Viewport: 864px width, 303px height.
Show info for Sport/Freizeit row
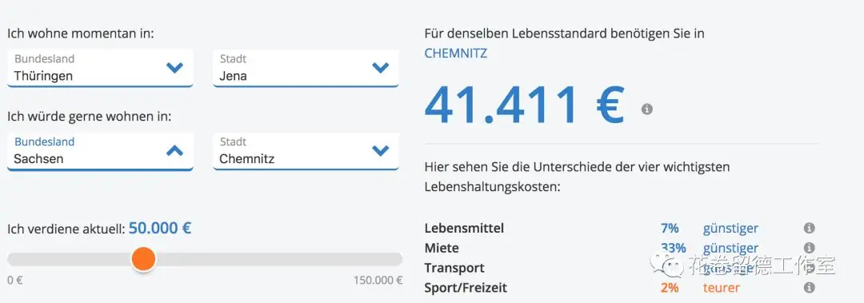(x=809, y=288)
